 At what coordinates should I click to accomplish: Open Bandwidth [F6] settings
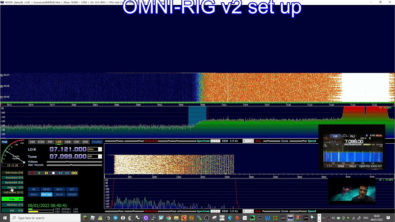12,183
